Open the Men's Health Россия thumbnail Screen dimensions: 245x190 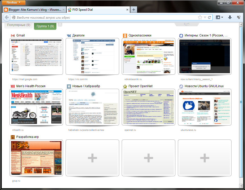click(x=36, y=107)
